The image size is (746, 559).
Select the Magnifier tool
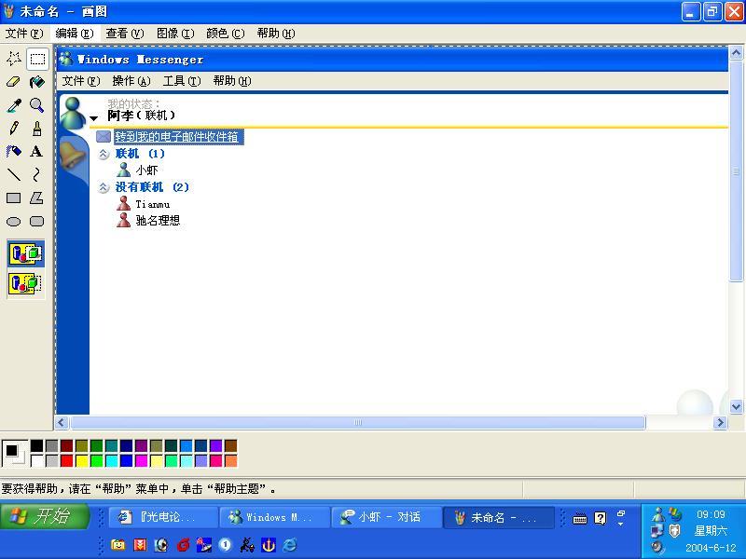tap(37, 105)
